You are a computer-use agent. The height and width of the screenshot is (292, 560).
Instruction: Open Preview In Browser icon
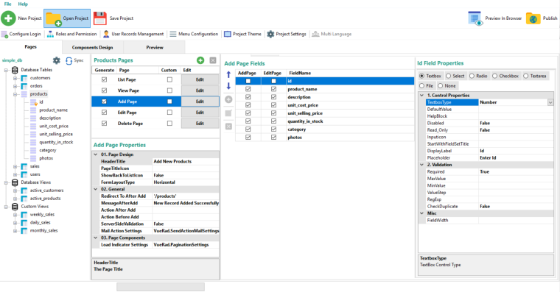click(x=475, y=18)
